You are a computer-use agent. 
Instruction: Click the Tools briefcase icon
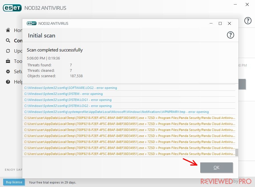8,61
